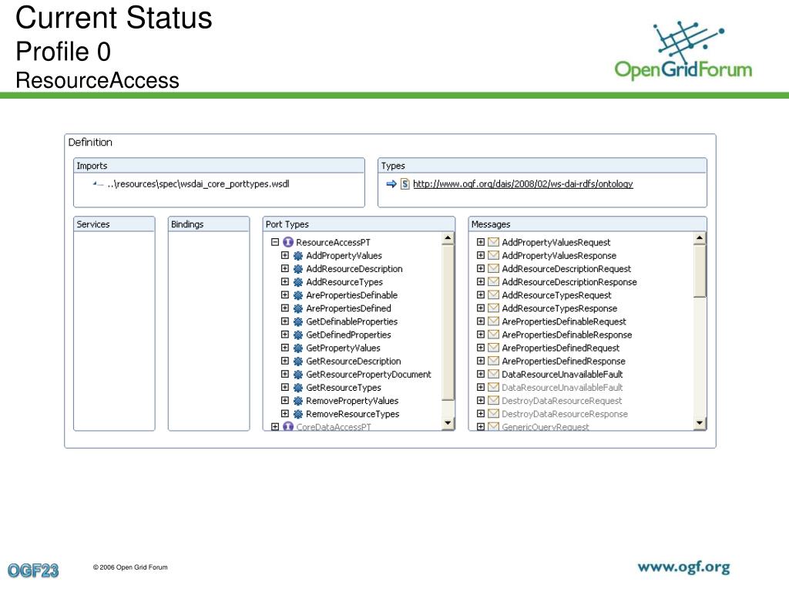This screenshot has height=592, width=789.
Task: Click the envelope icon of ArePropertiesDefinableRequest message
Action: 494,321
